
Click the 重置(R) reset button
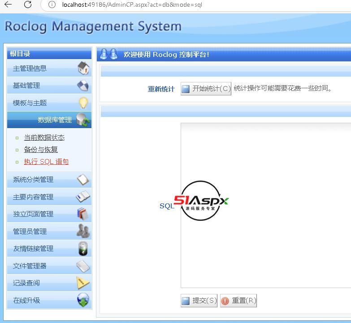[x=238, y=301]
